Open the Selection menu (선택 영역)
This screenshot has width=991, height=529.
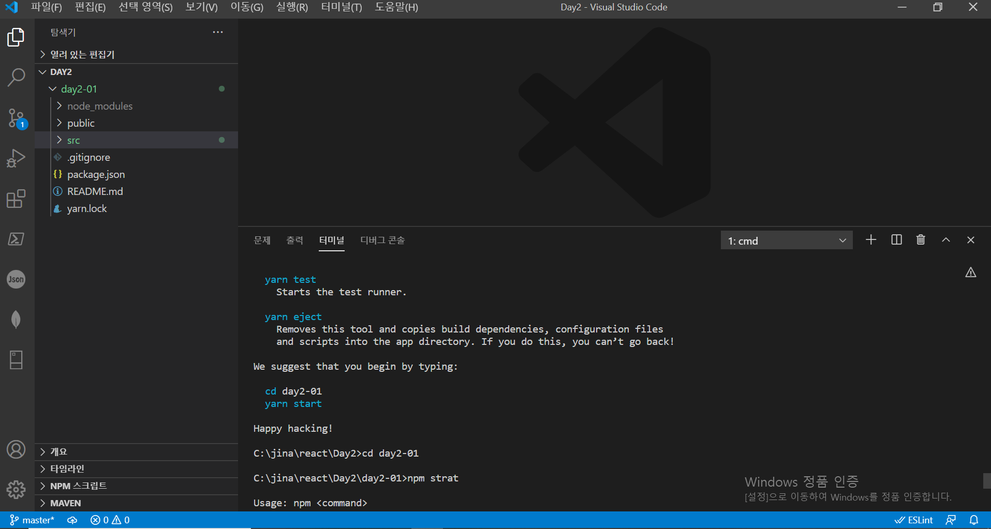pyautogui.click(x=145, y=7)
